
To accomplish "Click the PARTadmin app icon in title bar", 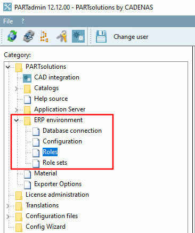I will click(7, 7).
